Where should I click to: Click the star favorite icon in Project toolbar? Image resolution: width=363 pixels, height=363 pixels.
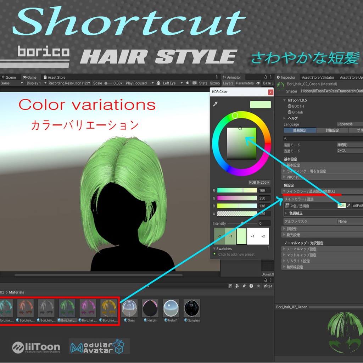point(259,286)
